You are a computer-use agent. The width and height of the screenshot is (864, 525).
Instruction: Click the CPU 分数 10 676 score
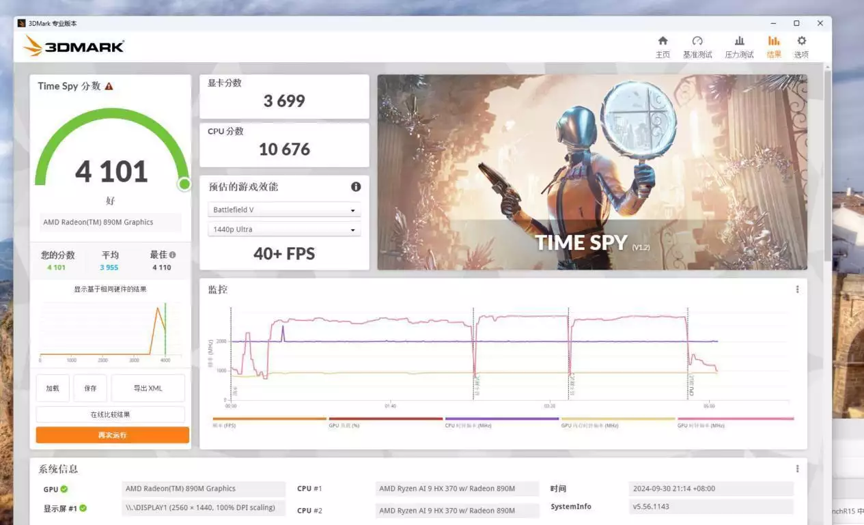[284, 150]
